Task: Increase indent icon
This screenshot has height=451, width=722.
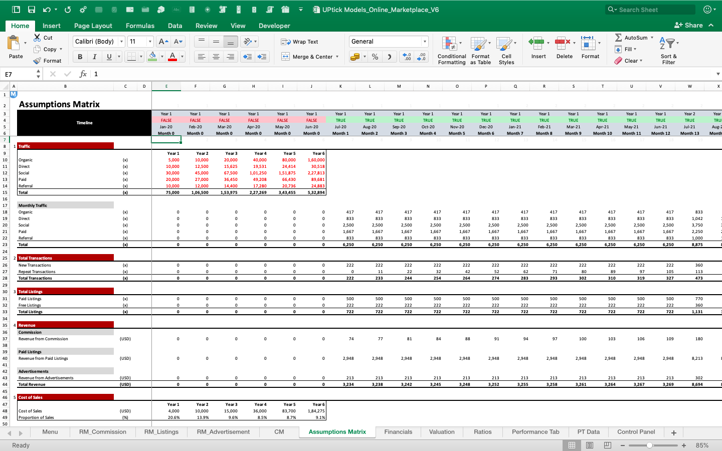Action: tap(262, 57)
